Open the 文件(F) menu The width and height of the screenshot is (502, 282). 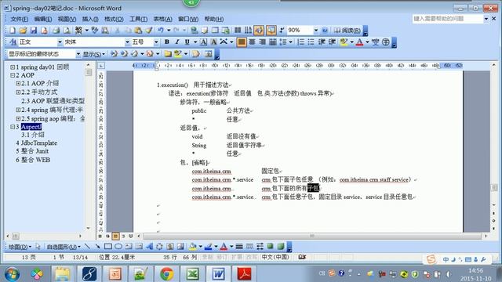(19, 19)
